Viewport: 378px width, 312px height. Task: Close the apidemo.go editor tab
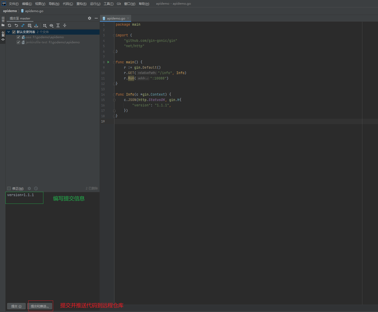(x=128, y=18)
